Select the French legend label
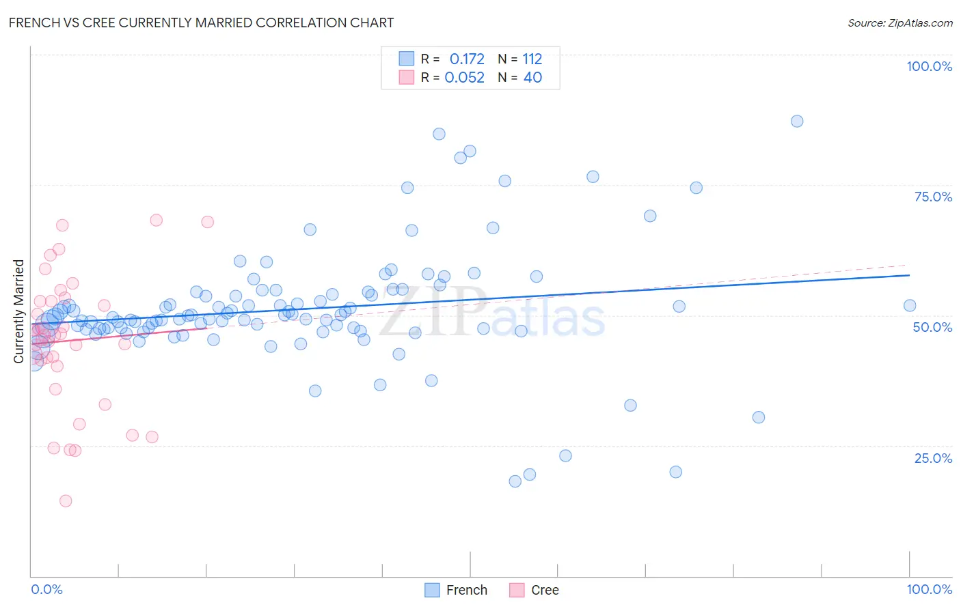 click(467, 590)
